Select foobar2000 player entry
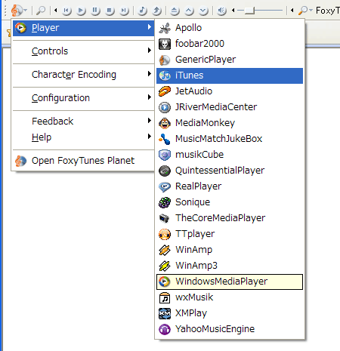Screen dimensions: 340x351 pos(230,44)
